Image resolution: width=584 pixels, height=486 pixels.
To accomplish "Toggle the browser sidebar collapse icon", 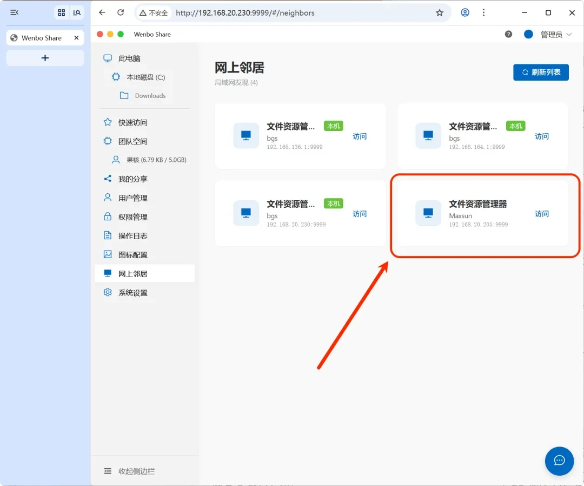I will 14,12.
